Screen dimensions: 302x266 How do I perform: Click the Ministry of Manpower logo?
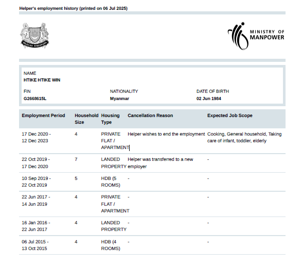pyautogui.click(x=256, y=36)
